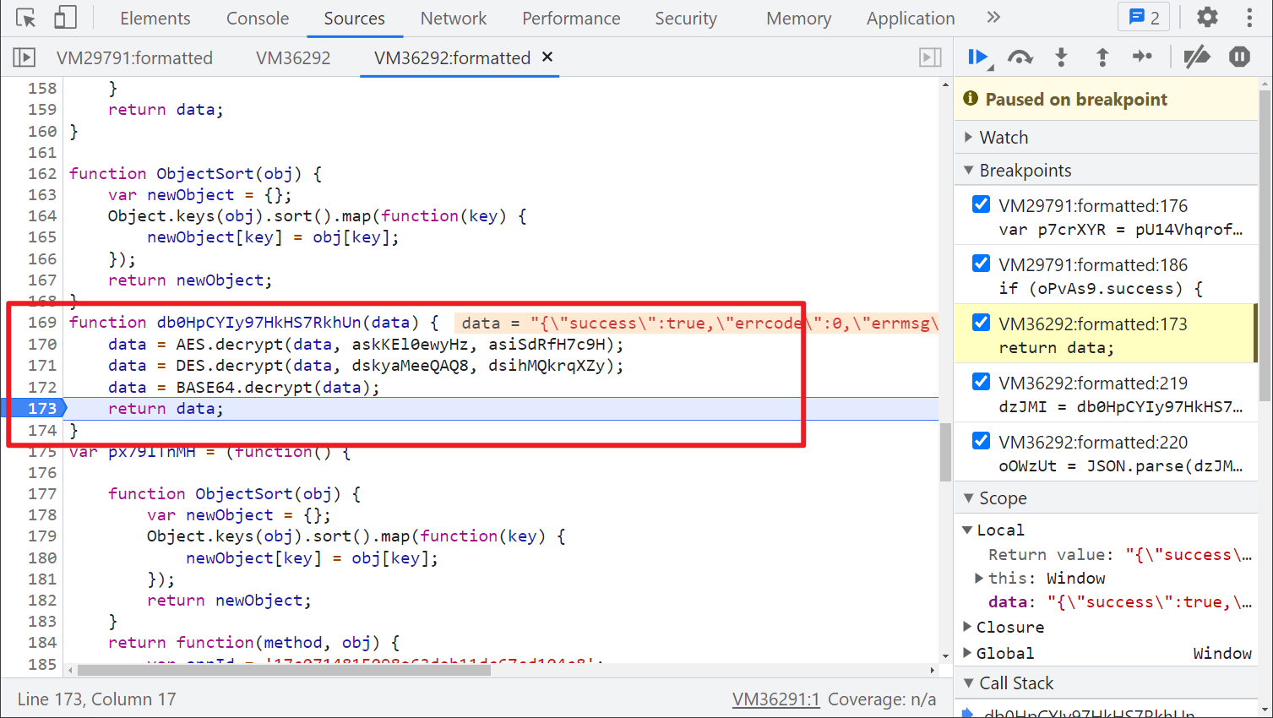Click the 'data:' local variable entry
The height and width of the screenshot is (718, 1273).
coord(1120,601)
